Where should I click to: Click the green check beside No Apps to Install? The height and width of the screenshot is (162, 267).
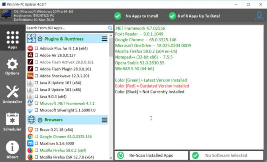pos(118,16)
